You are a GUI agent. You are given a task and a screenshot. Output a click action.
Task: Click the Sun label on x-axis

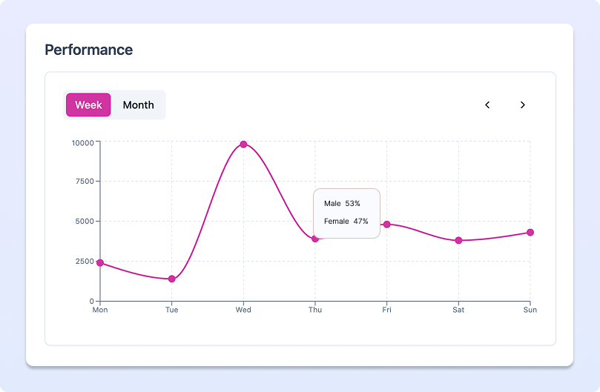530,310
